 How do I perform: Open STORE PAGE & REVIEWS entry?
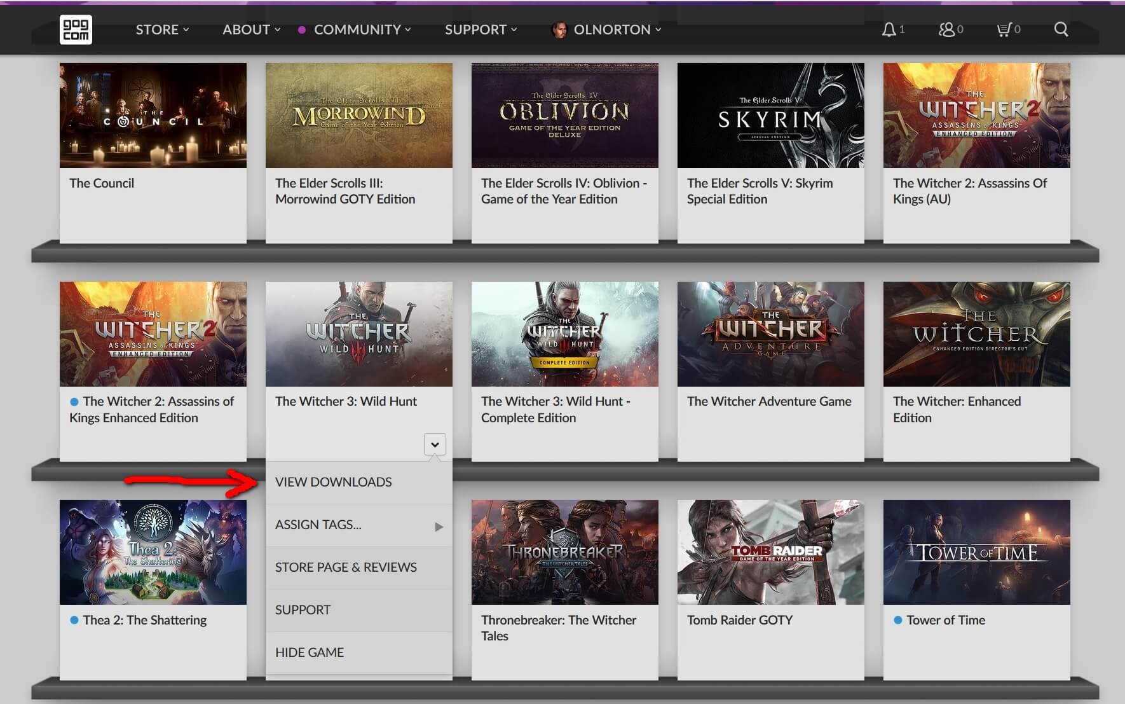coord(359,567)
